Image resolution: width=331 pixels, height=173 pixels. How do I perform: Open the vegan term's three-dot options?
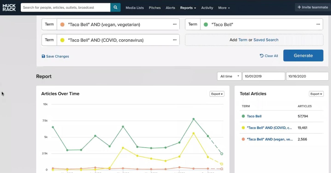175,25
